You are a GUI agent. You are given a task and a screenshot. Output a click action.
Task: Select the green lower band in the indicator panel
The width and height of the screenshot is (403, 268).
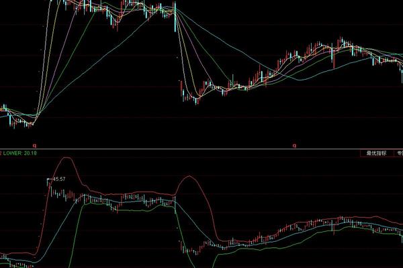(x=134, y=210)
